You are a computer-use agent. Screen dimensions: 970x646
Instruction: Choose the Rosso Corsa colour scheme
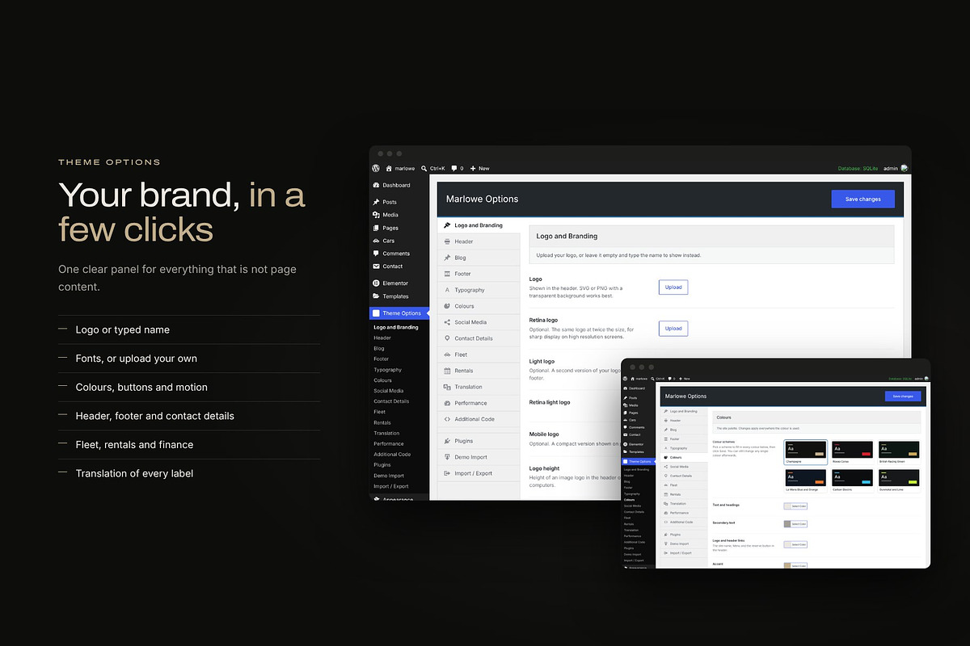coord(852,452)
